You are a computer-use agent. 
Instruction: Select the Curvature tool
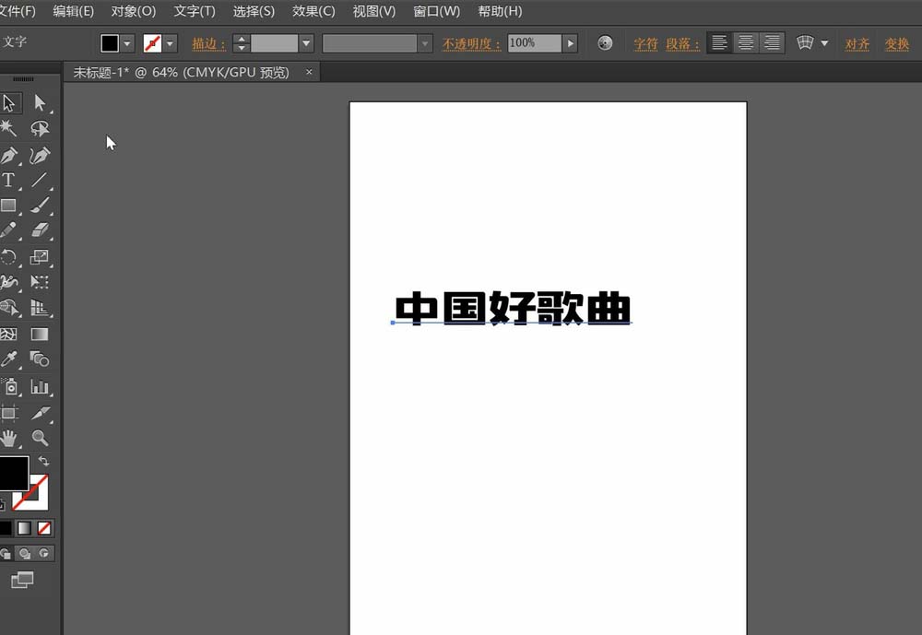click(40, 155)
